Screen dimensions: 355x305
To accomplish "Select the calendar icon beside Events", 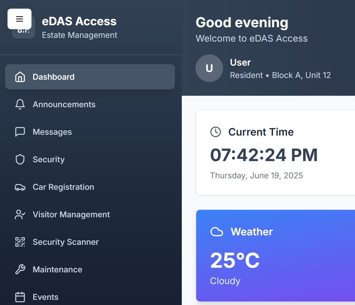I will tap(20, 297).
